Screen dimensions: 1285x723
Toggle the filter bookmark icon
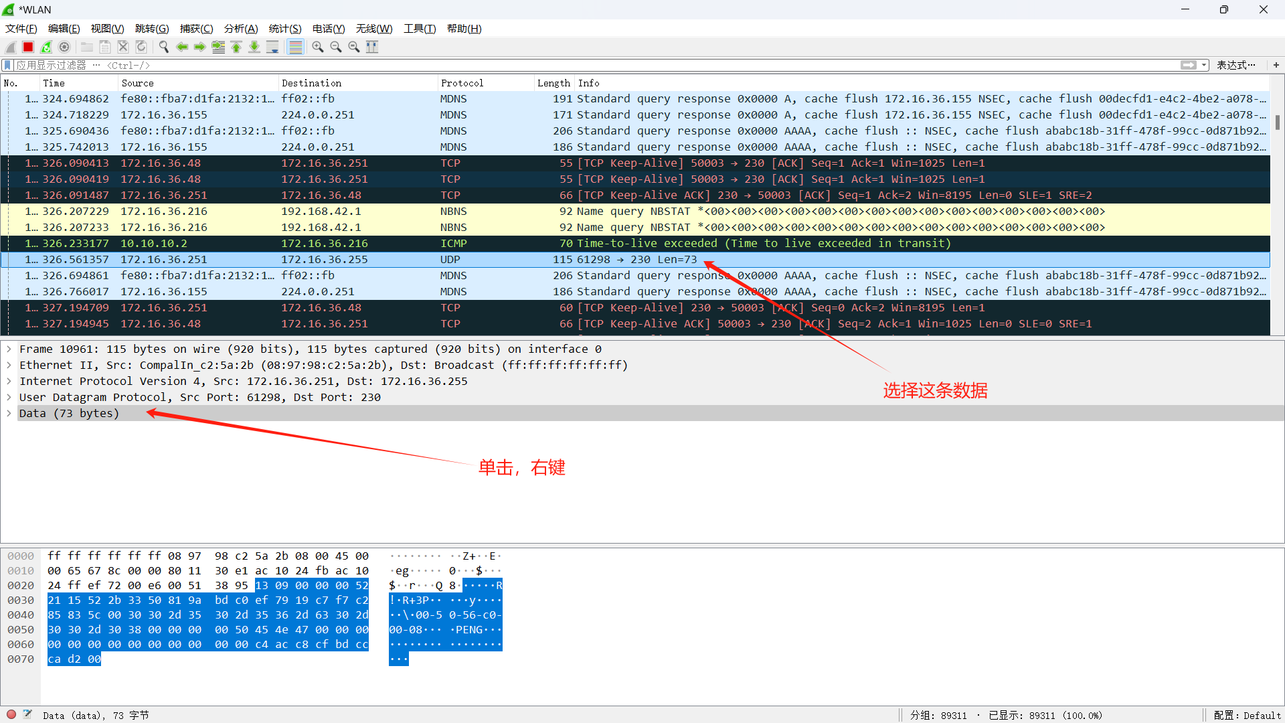point(7,65)
